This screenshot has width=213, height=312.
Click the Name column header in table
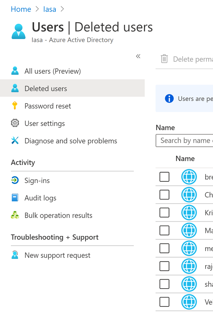[x=185, y=159]
